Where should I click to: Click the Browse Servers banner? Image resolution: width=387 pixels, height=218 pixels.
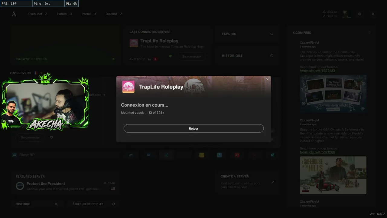click(65, 45)
